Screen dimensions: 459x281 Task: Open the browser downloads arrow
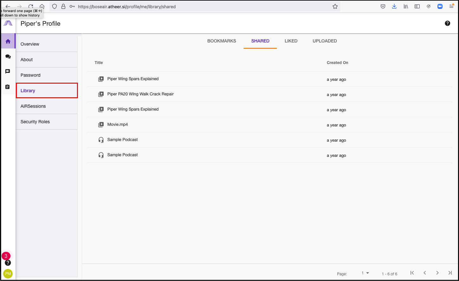tap(394, 6)
